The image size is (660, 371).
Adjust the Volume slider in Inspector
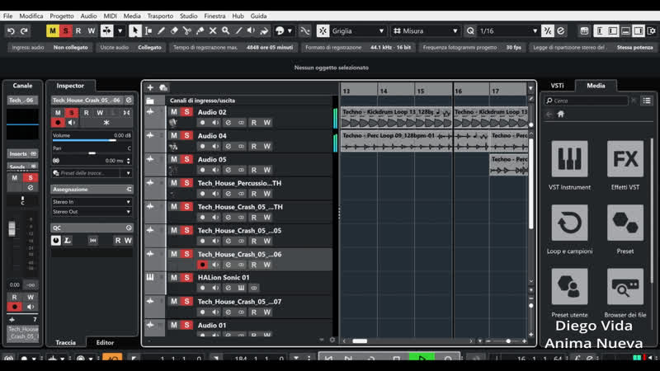point(91,141)
